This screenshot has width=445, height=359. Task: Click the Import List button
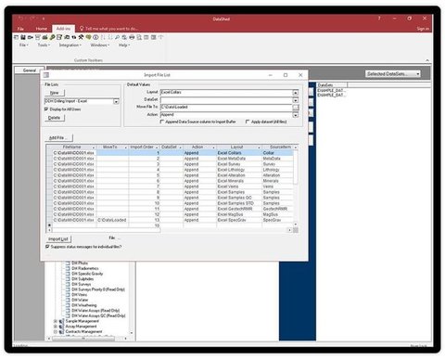point(58,239)
